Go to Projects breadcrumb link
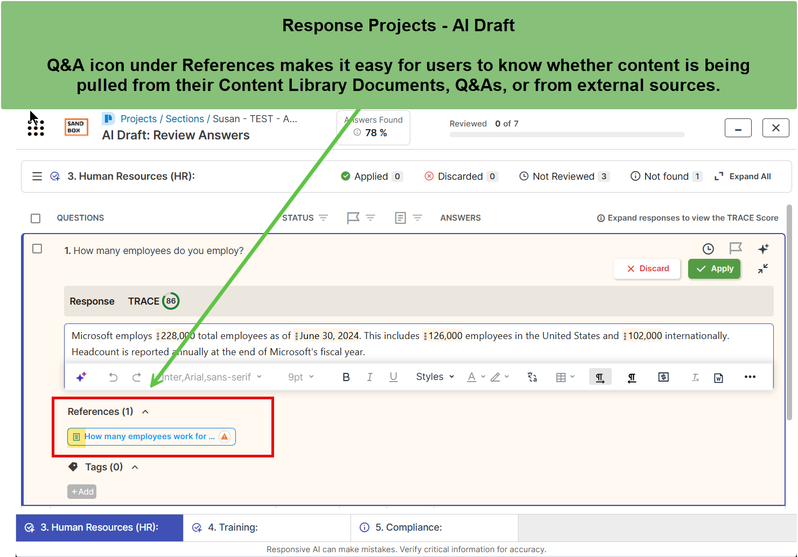This screenshot has height=557, width=798. coord(138,119)
